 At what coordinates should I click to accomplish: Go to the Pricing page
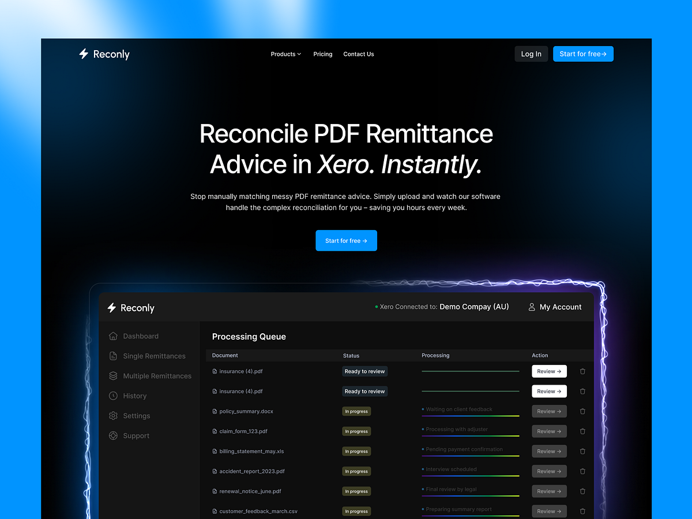point(323,54)
